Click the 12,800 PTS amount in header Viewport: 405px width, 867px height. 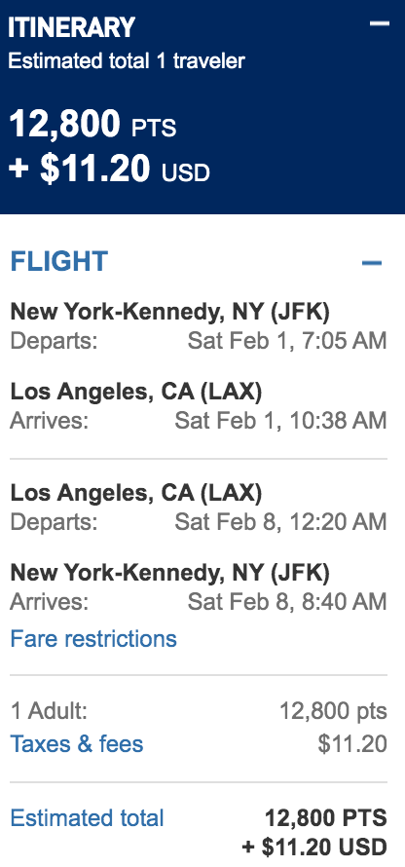coord(92,124)
